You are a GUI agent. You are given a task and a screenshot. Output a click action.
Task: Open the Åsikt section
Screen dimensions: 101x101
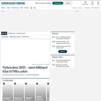click(21, 8)
